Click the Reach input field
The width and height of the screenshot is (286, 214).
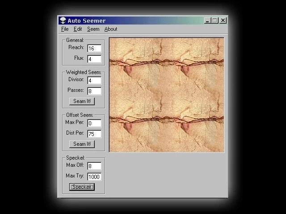coord(94,48)
